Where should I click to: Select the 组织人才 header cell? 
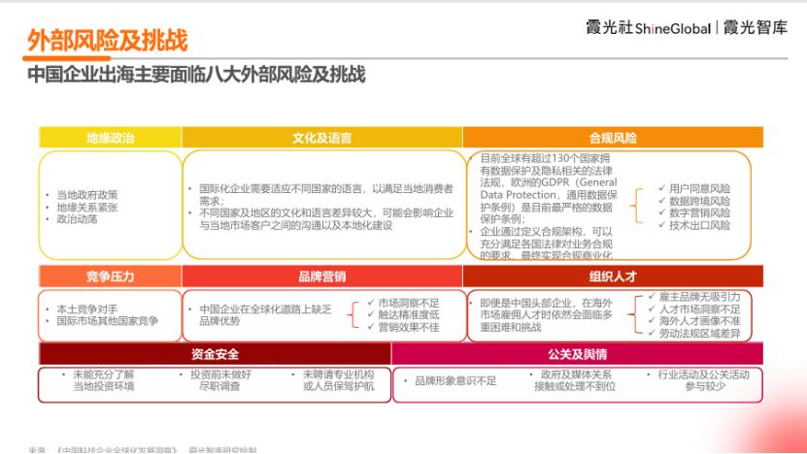[x=613, y=276]
